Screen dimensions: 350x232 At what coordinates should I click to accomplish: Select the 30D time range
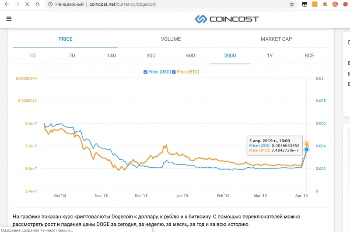pyautogui.click(x=151, y=56)
